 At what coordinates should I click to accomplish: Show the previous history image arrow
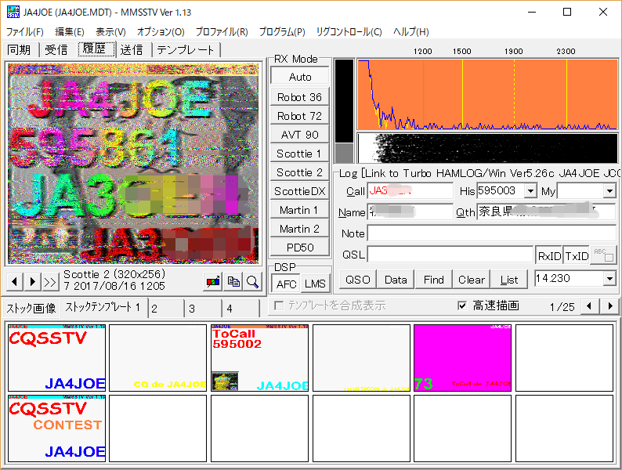tap(14, 282)
